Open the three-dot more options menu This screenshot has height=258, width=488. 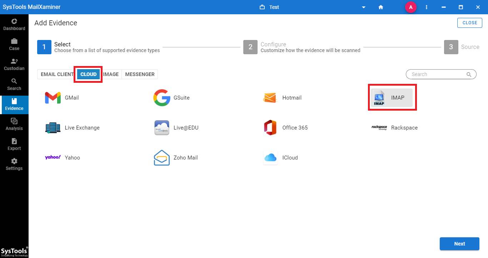[x=427, y=7]
